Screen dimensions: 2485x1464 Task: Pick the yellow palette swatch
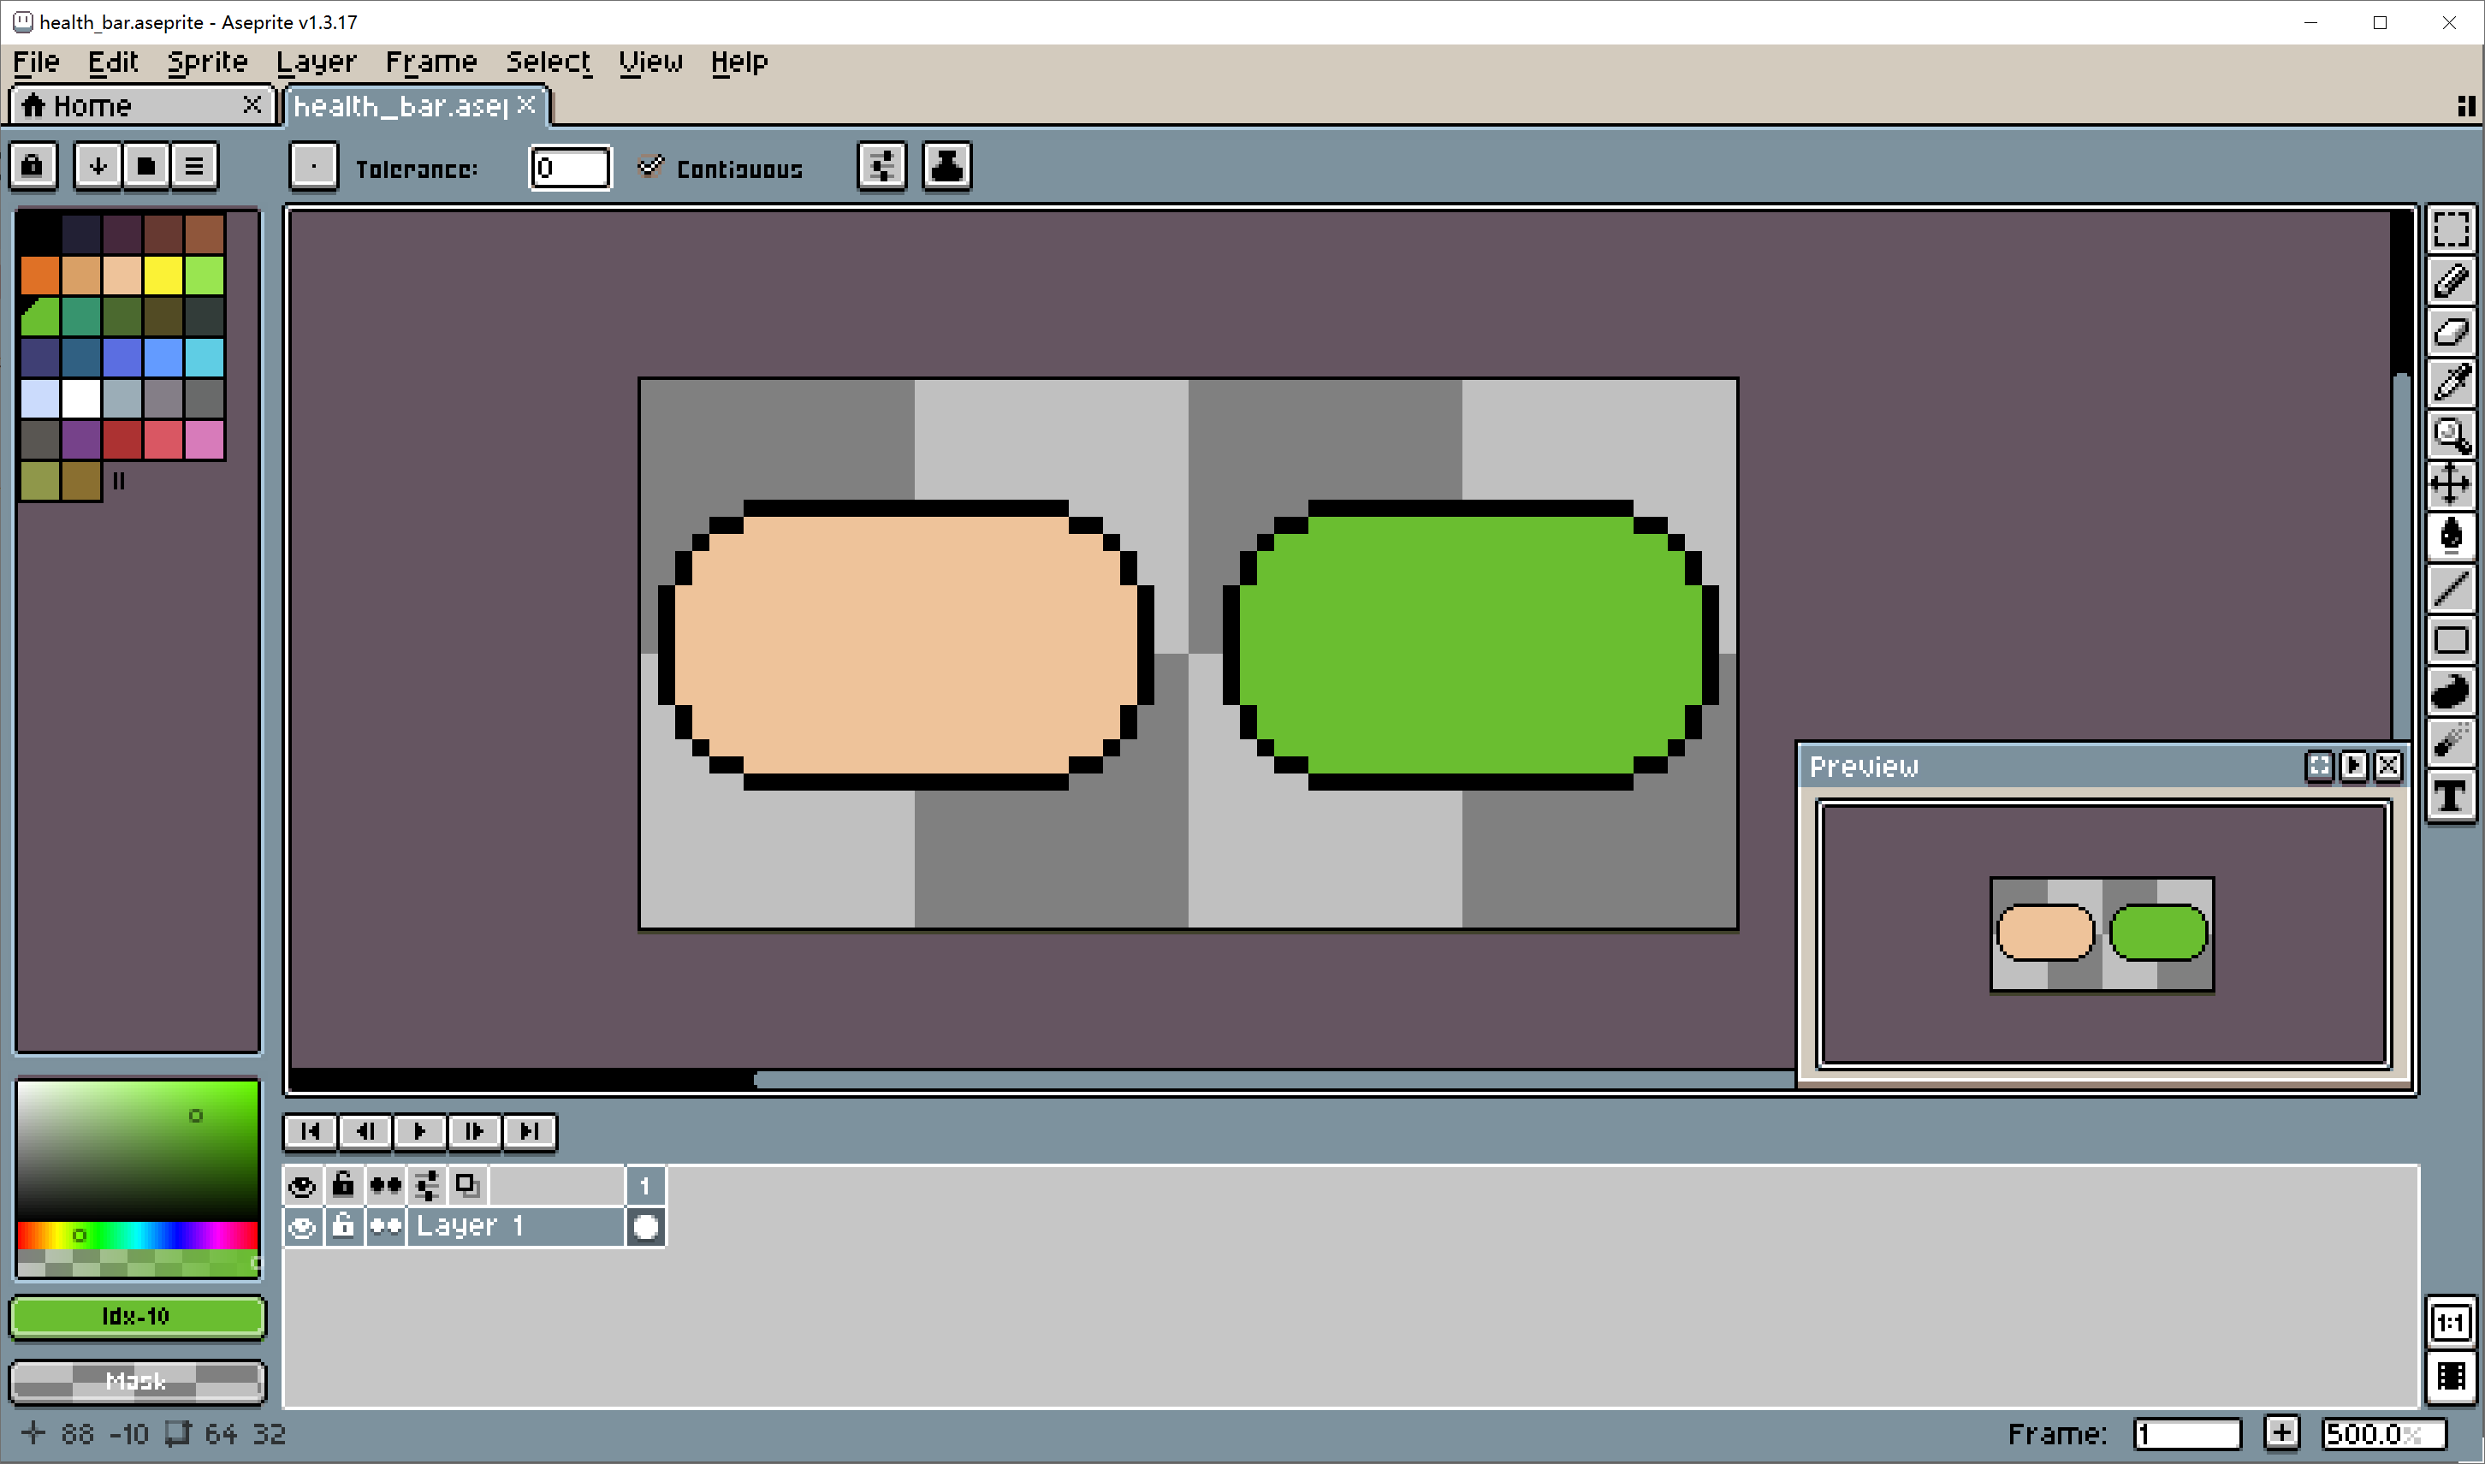[163, 276]
